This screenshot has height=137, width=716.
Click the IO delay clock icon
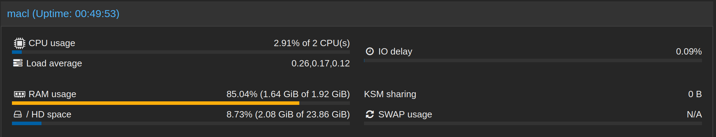(370, 51)
